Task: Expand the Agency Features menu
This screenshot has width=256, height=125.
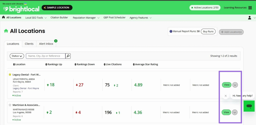Action: (x=140, y=18)
